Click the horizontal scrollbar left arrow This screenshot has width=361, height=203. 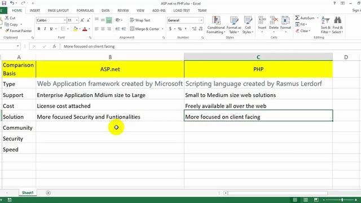pos(226,193)
